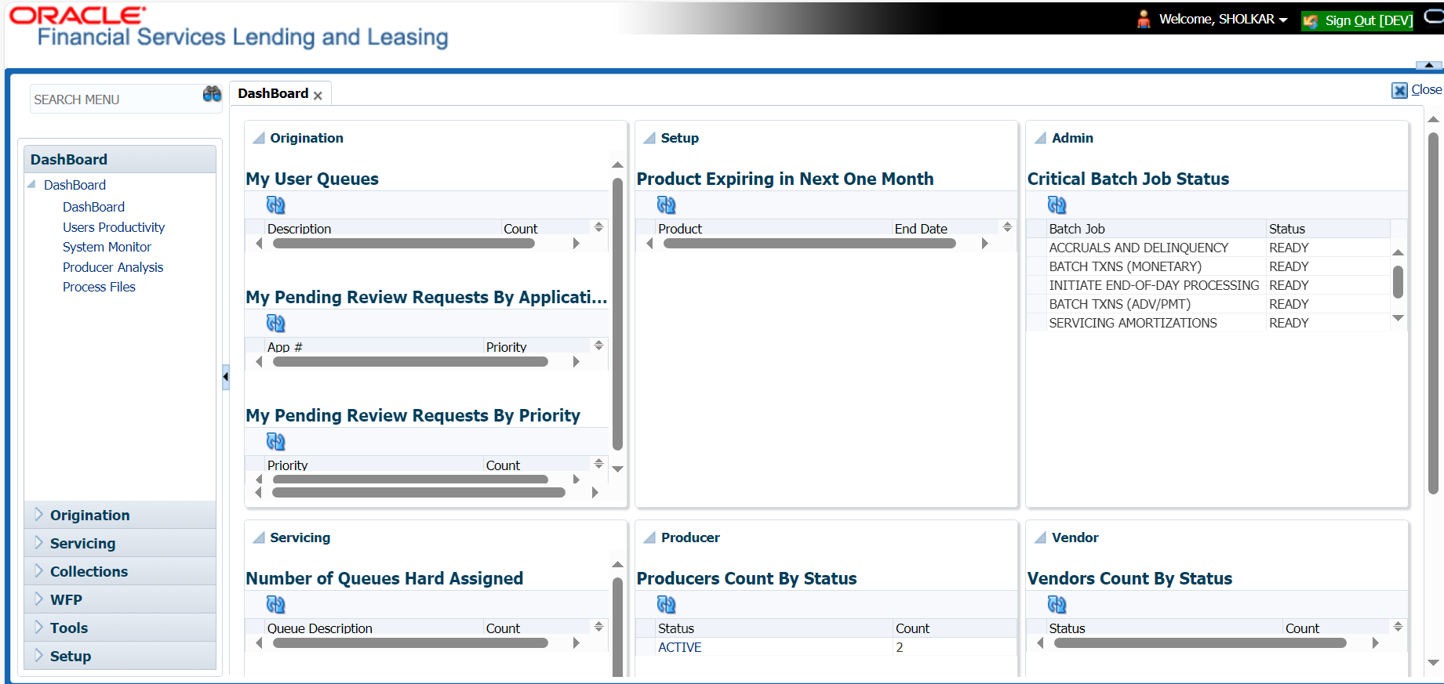Click the Sign Out icon
The height and width of the screenshot is (684, 1444).
[1311, 21]
